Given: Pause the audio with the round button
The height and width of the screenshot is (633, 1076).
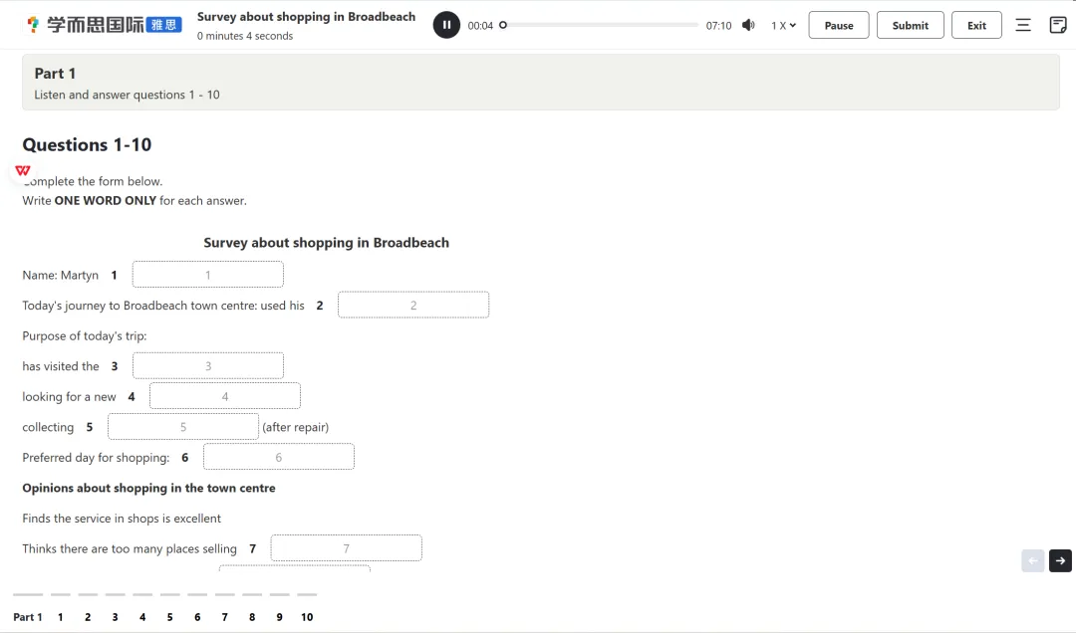Looking at the screenshot, I should point(446,25).
